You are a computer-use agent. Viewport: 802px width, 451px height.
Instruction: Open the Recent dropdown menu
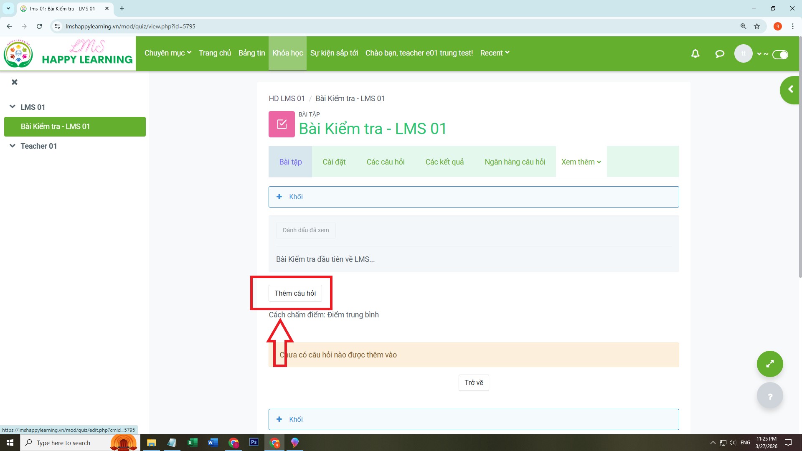[495, 53]
